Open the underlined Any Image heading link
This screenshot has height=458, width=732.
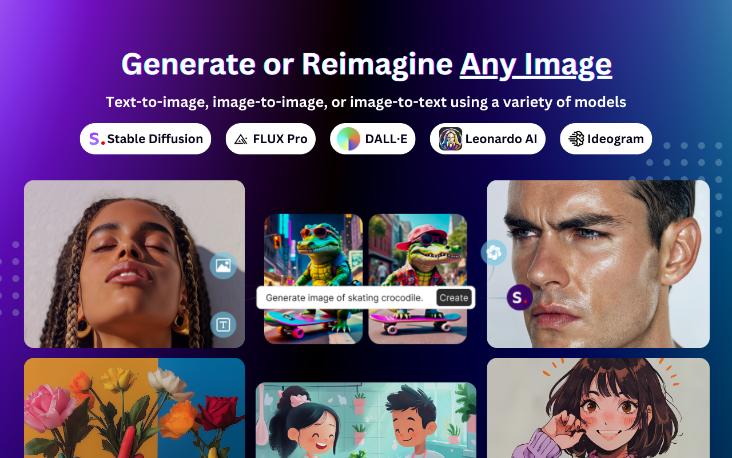coord(536,64)
